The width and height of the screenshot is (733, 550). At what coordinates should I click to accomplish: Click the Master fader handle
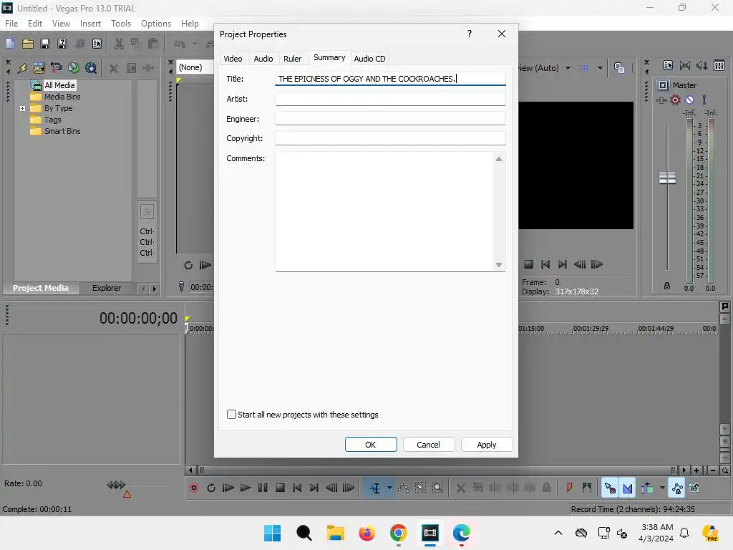point(668,178)
